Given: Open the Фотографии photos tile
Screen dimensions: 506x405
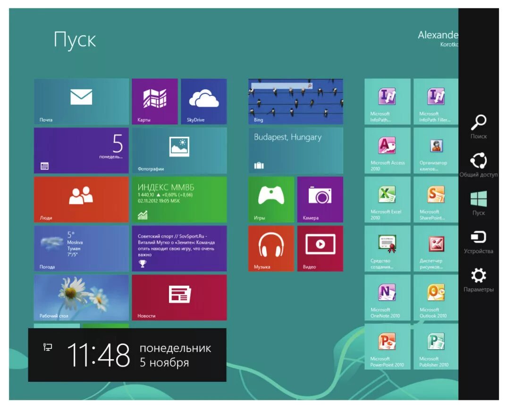Looking at the screenshot, I should [x=179, y=151].
